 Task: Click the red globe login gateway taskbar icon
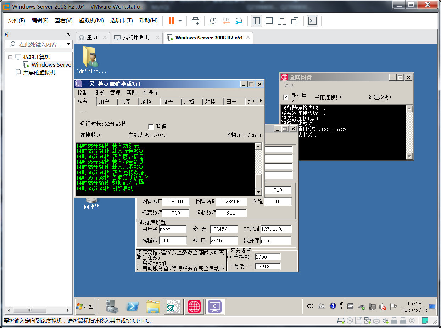(194, 306)
